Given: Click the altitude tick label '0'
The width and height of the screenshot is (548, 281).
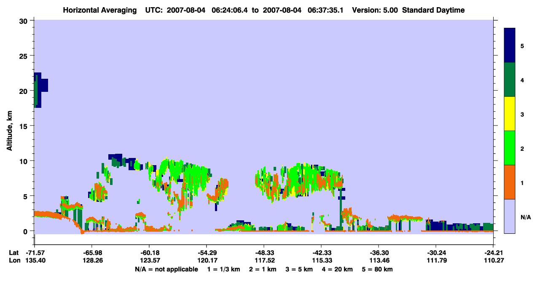Looking at the screenshot, I should 26,231.
